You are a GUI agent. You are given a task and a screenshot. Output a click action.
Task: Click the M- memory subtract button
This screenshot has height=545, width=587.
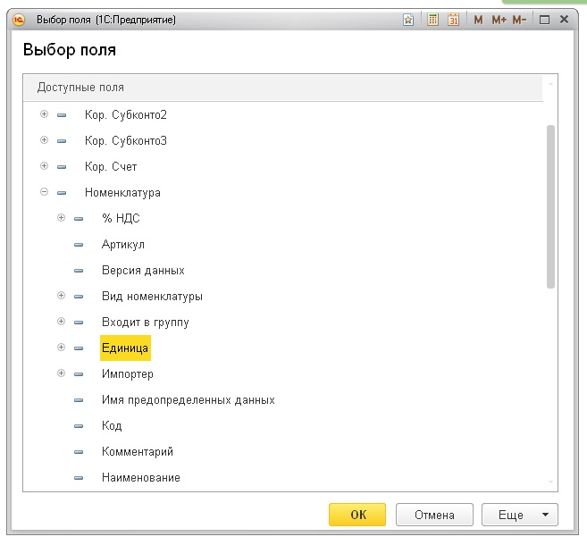519,20
